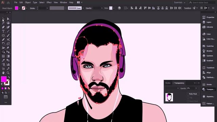Screen dimensions: 217x122
Task: Open the Layers panel
Action: point(209,22)
